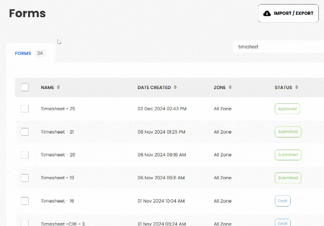
Task: Sort by Name column arrows
Action: point(58,87)
